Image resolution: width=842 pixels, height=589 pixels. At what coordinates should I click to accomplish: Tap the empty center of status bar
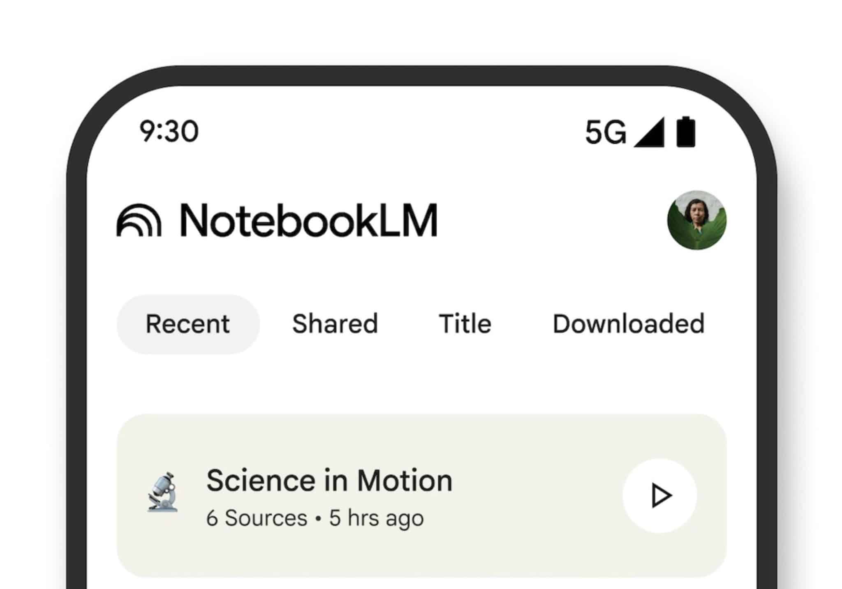point(391,132)
